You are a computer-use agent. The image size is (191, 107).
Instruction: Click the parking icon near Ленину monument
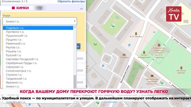pos(130,45)
